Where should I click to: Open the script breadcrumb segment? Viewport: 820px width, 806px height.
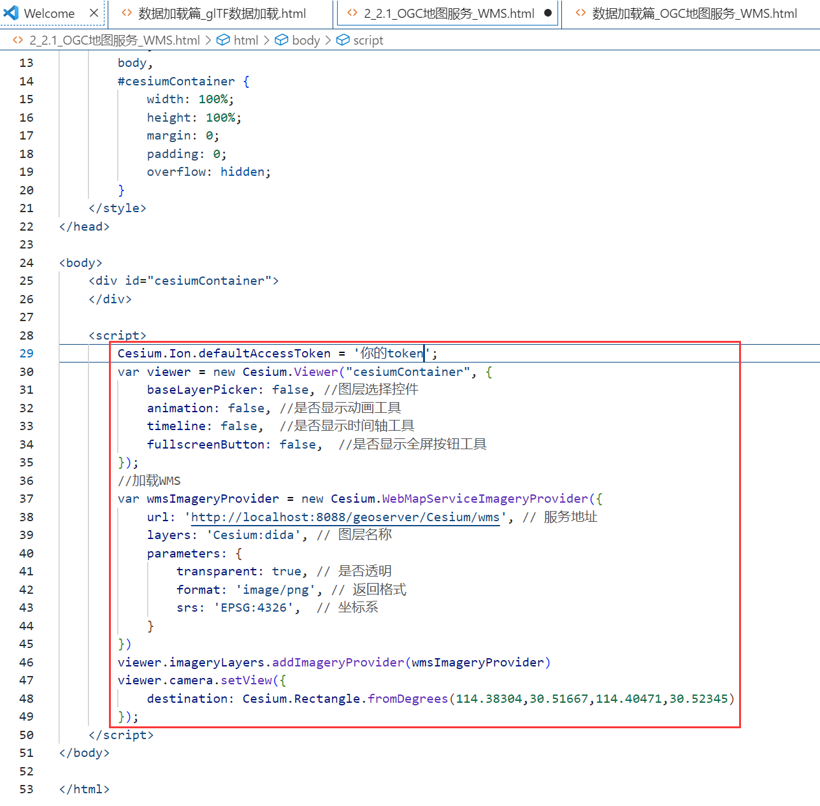pos(368,40)
